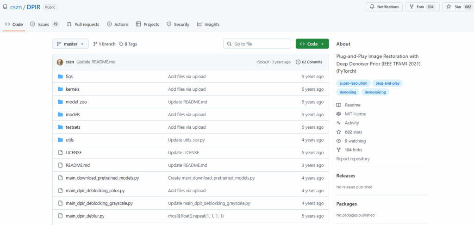Open commit message Update LICENSE
This screenshot has height=225, width=474.
tap(183, 153)
